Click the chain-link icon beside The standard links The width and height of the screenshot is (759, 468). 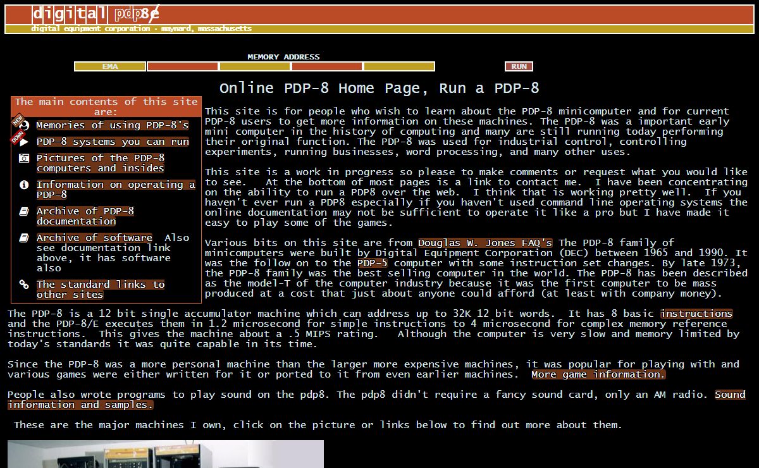(24, 285)
